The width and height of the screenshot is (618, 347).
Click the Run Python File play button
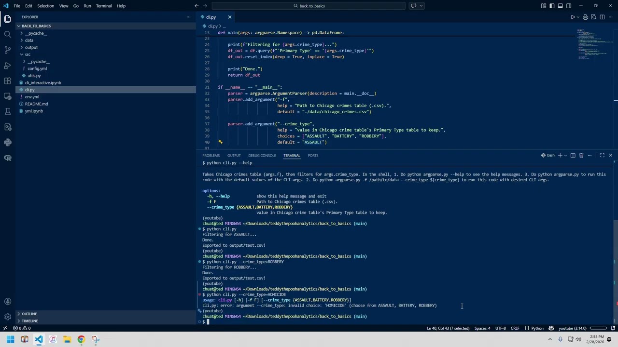click(573, 17)
